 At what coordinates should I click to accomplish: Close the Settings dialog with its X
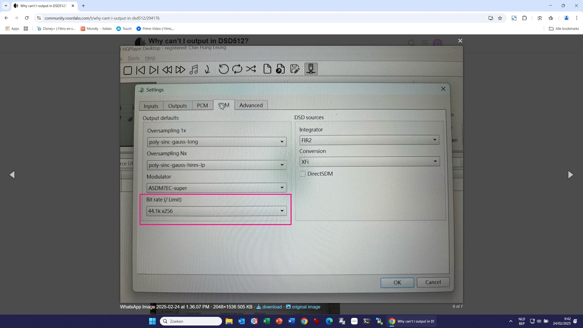443,89
